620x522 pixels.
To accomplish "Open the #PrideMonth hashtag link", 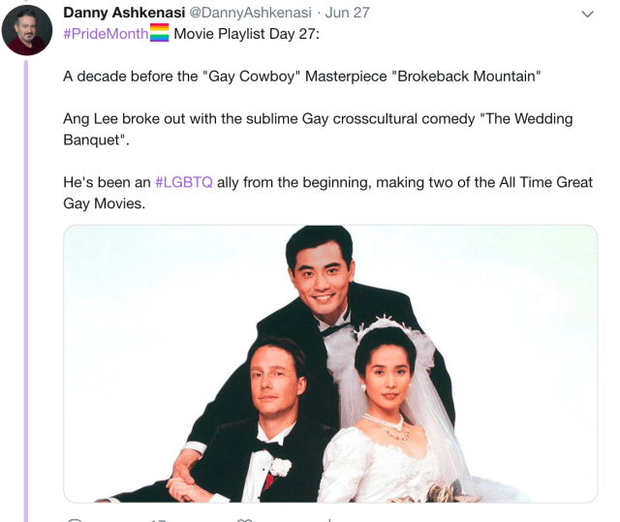I will [106, 34].
